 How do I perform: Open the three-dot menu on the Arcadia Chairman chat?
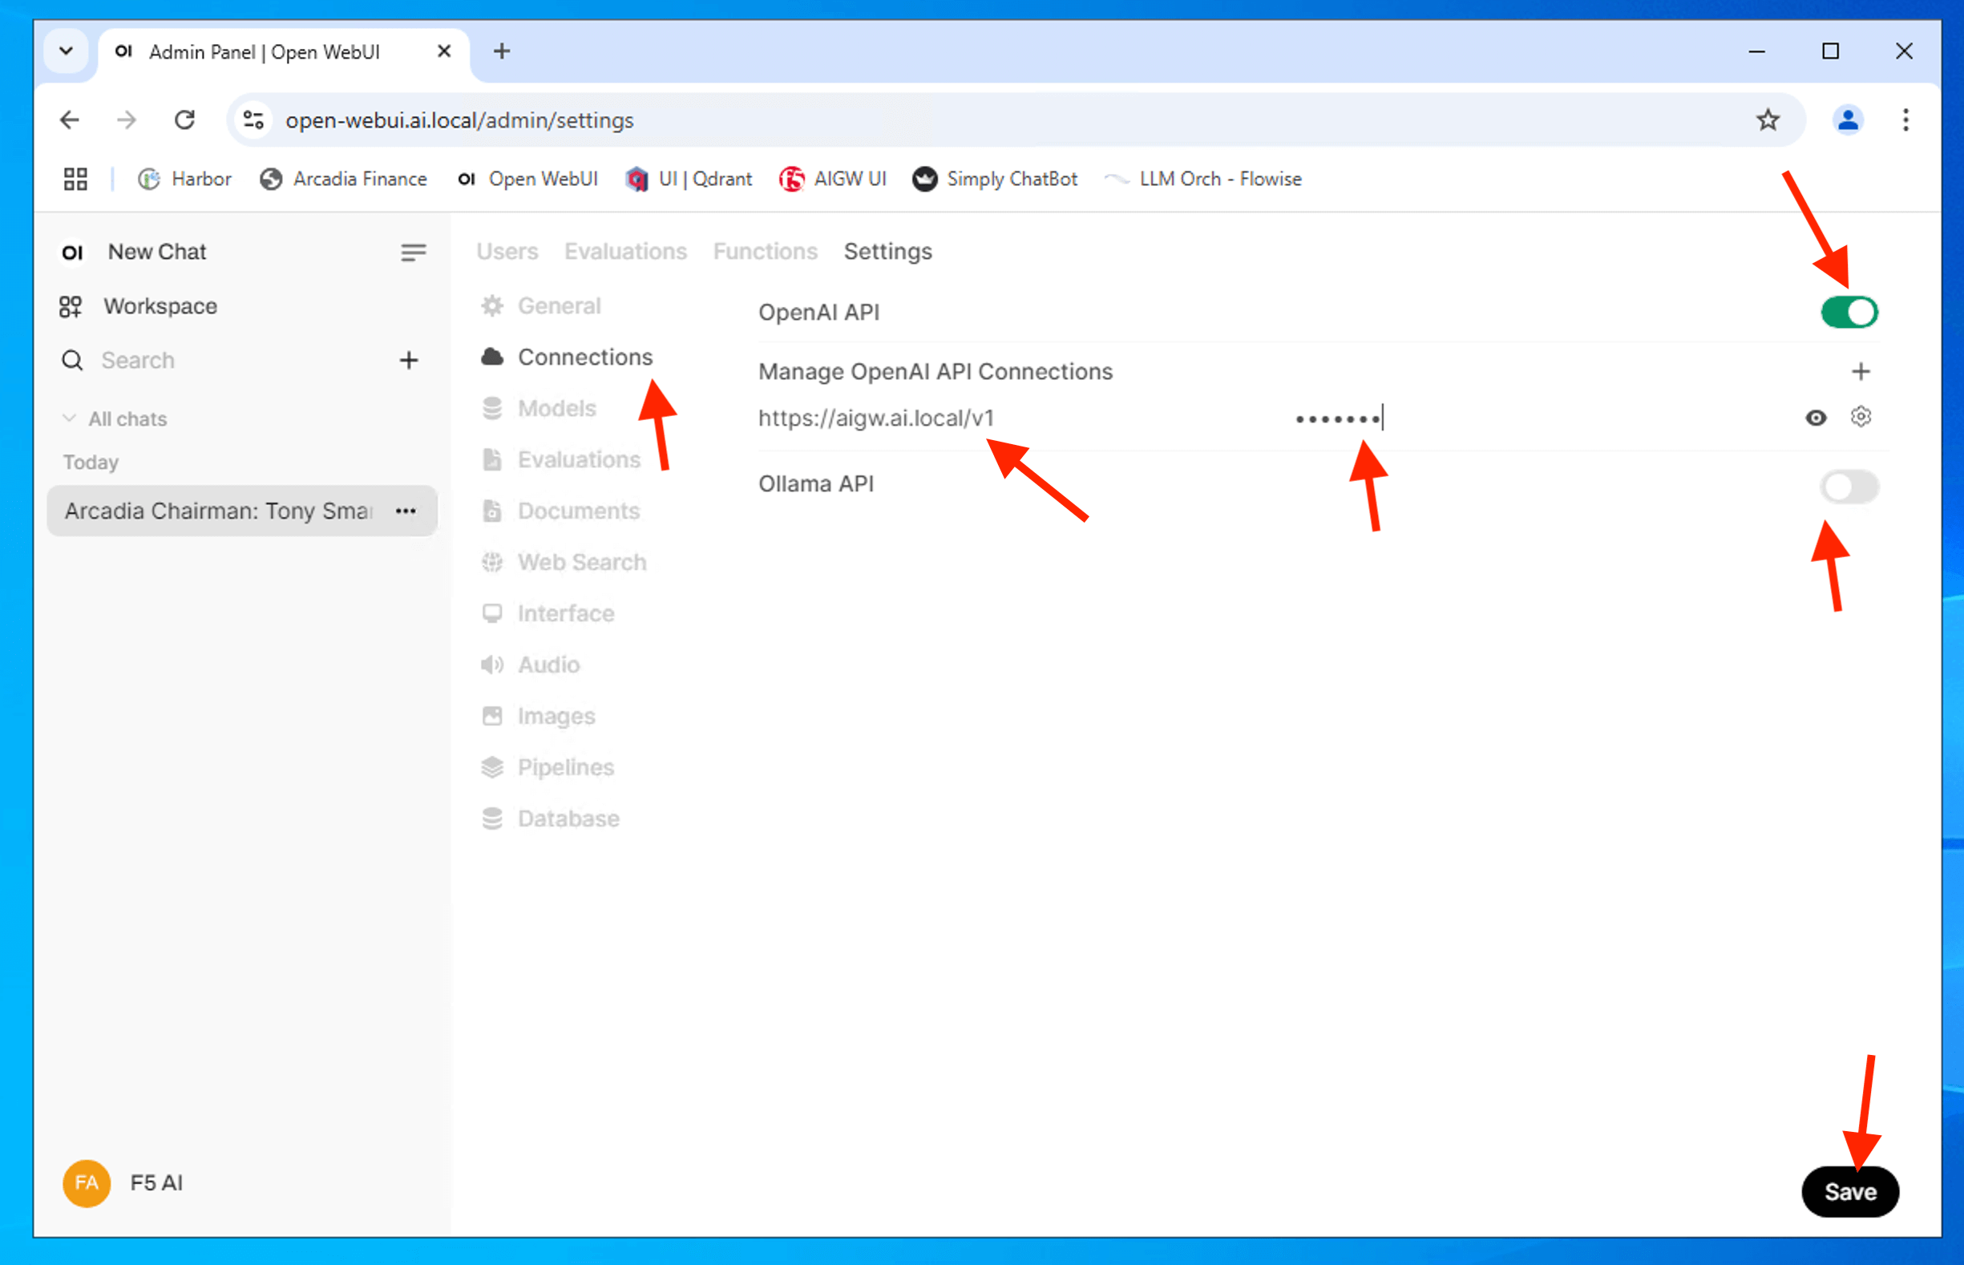tap(406, 511)
